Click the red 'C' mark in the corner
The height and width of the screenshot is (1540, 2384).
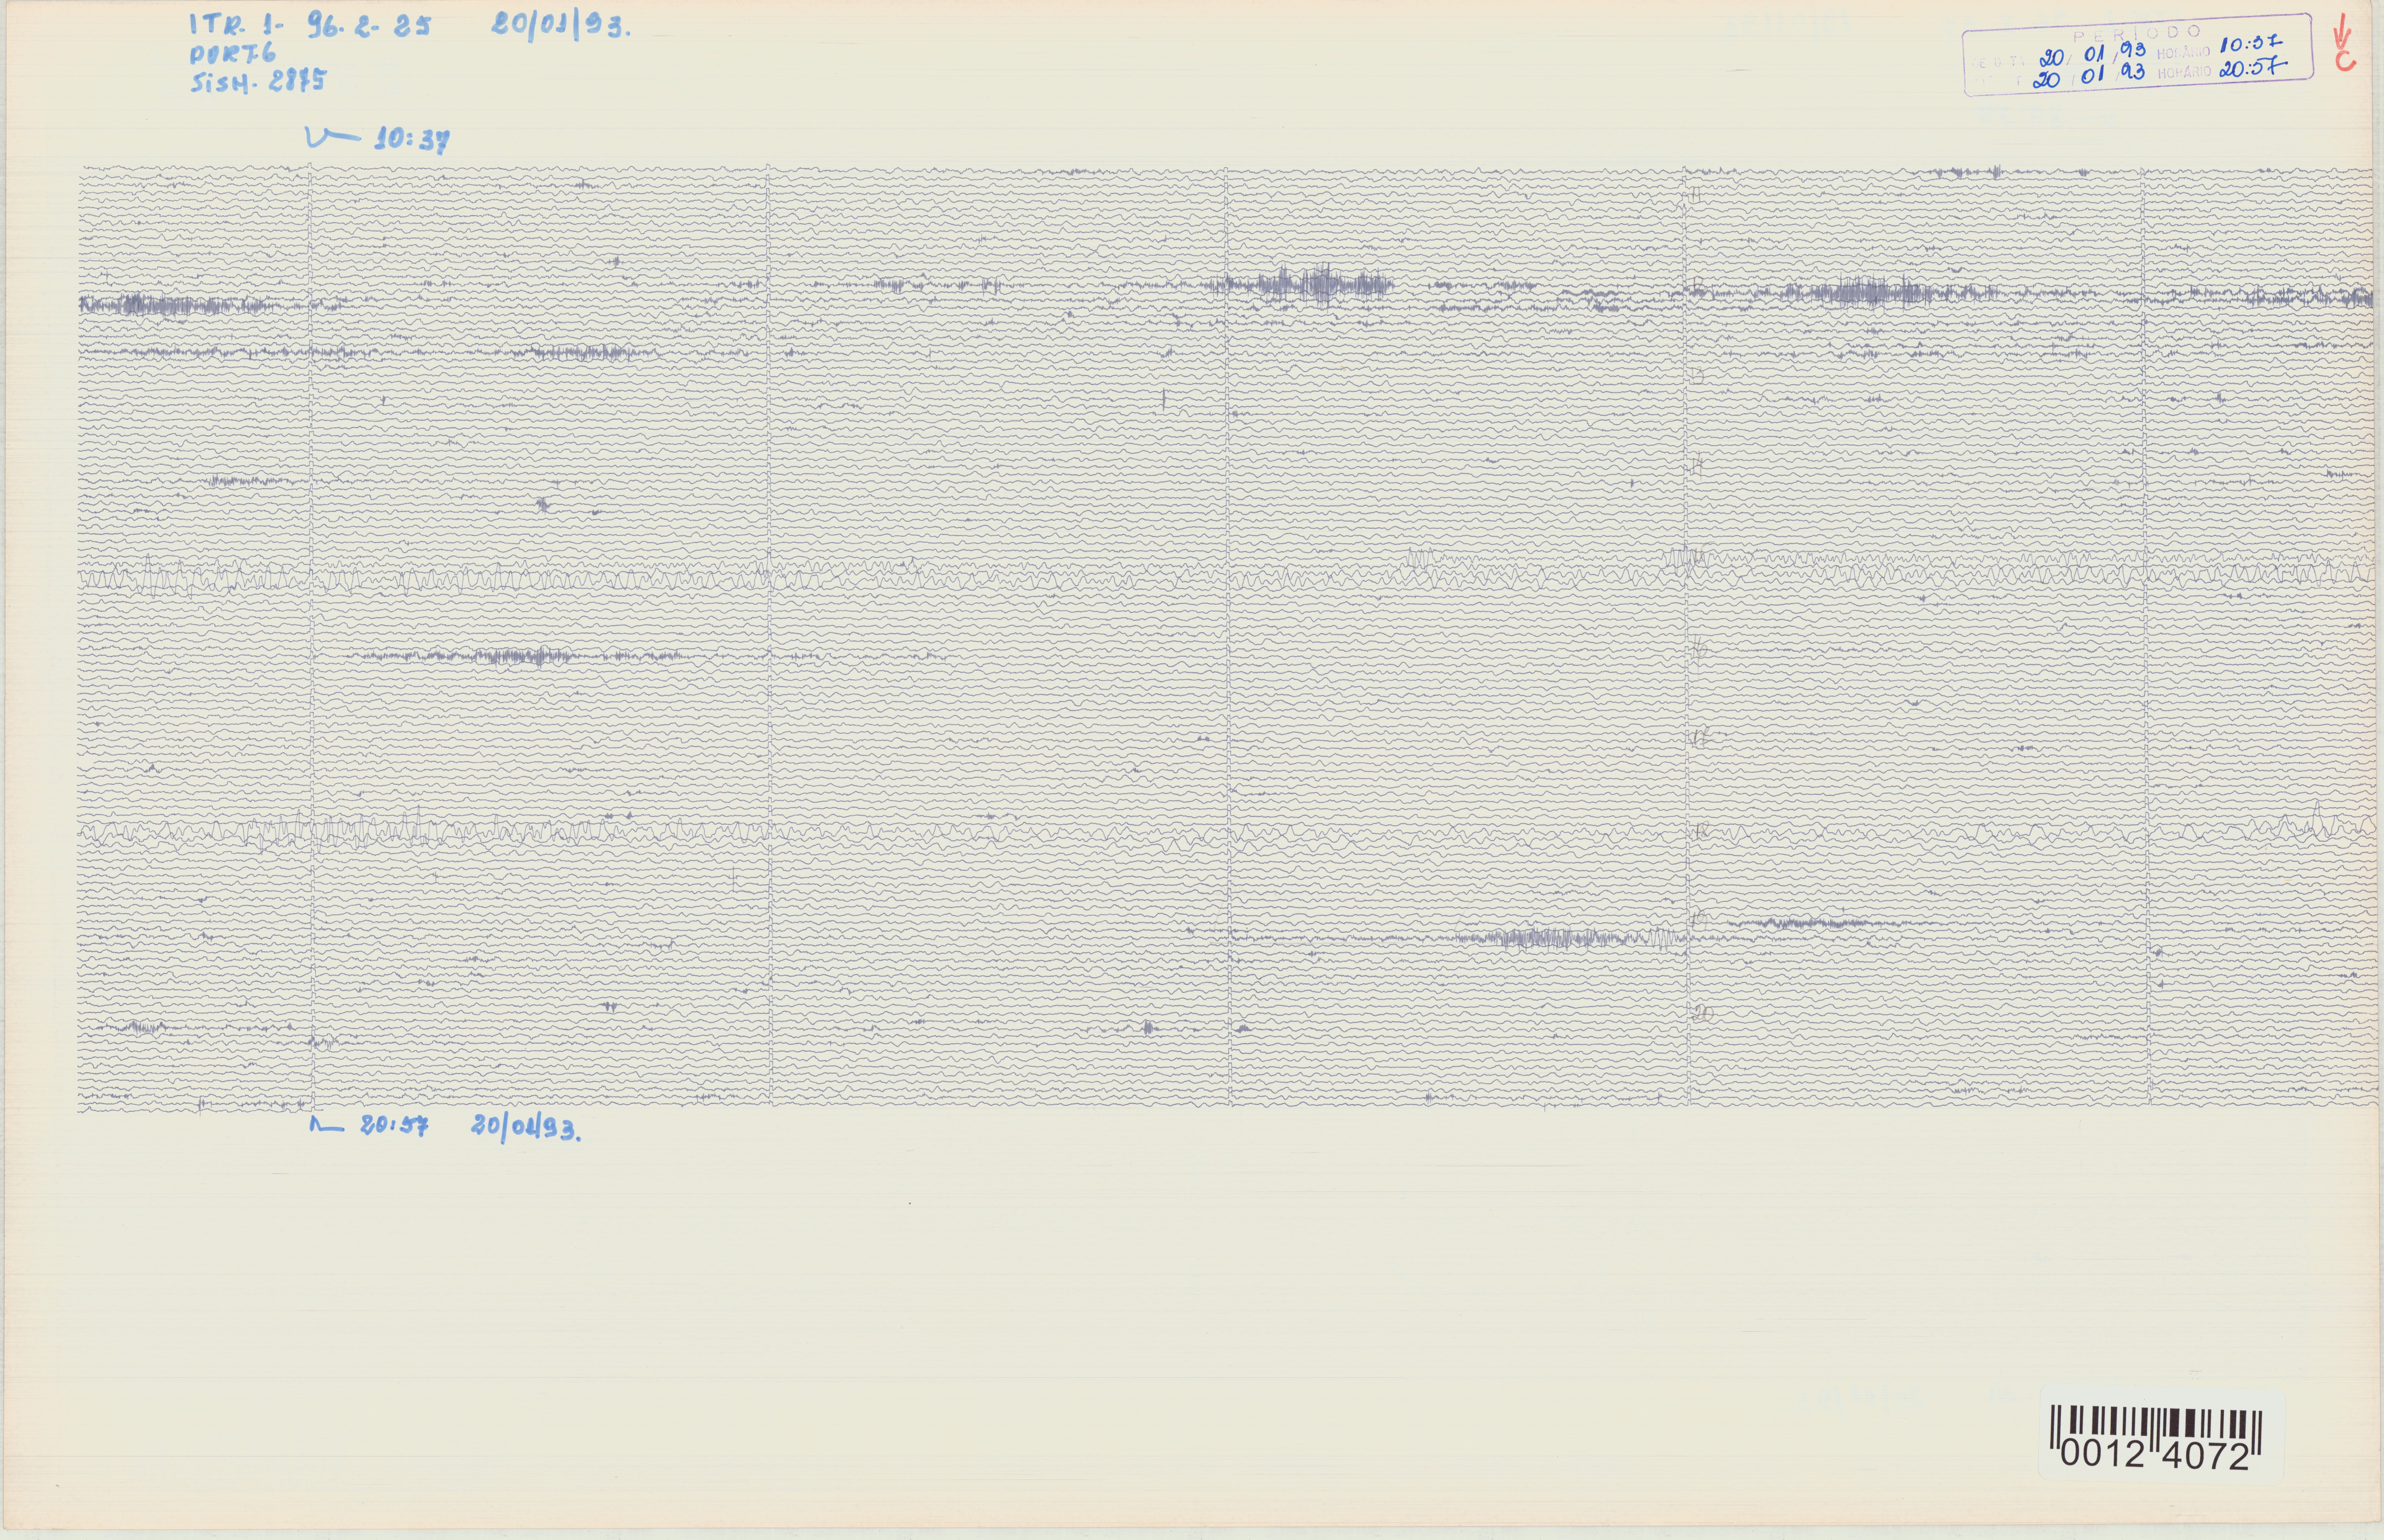(x=2345, y=60)
